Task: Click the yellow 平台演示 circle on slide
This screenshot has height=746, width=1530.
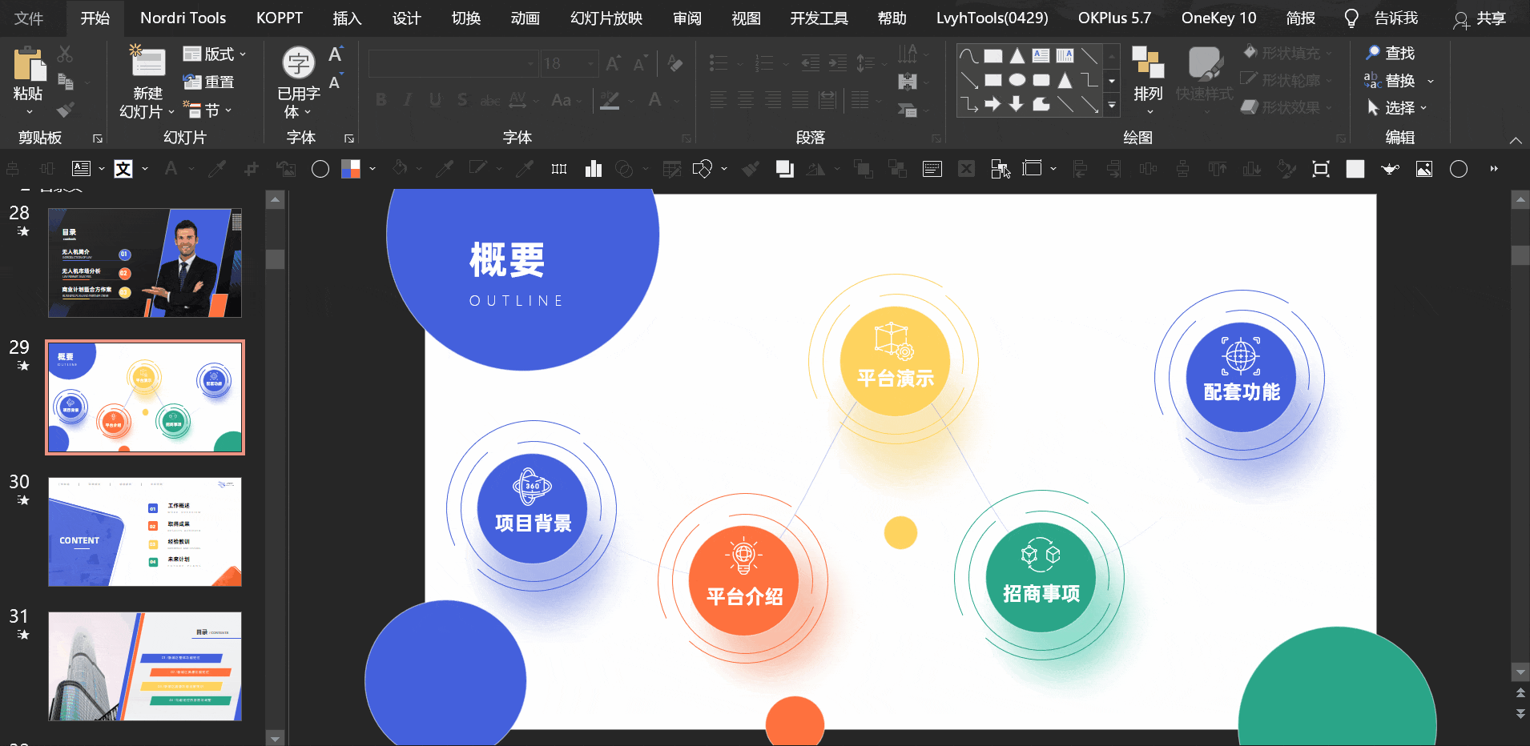Action: pos(895,361)
